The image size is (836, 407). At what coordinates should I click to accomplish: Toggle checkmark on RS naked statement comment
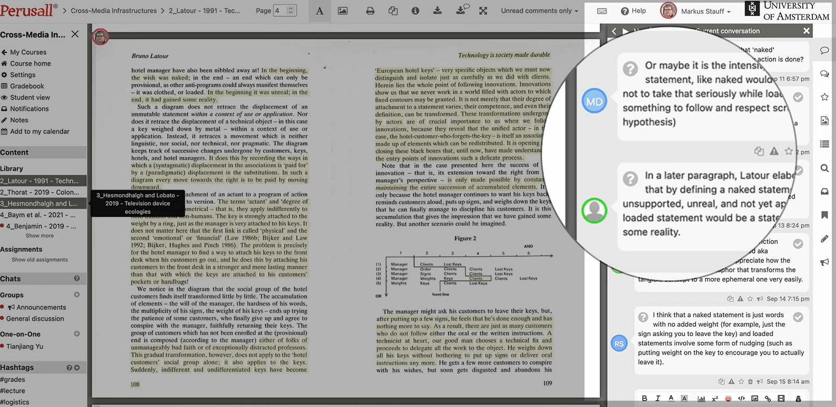(798, 317)
